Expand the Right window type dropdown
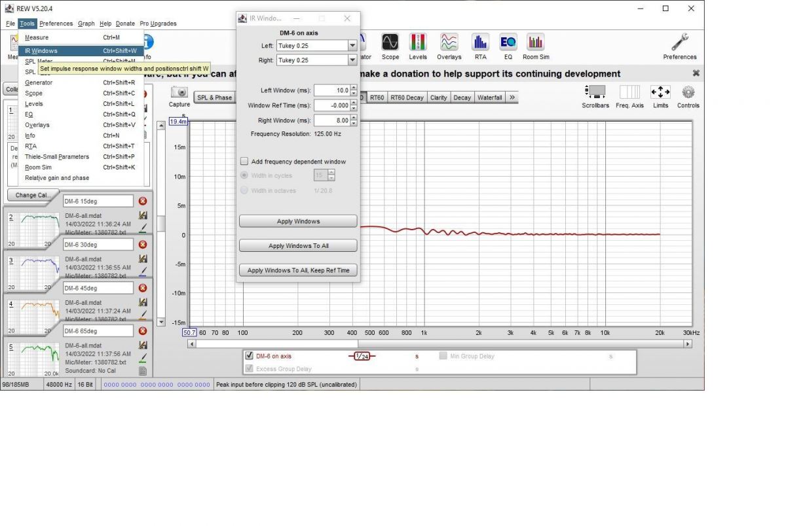The image size is (786, 526). [352, 60]
